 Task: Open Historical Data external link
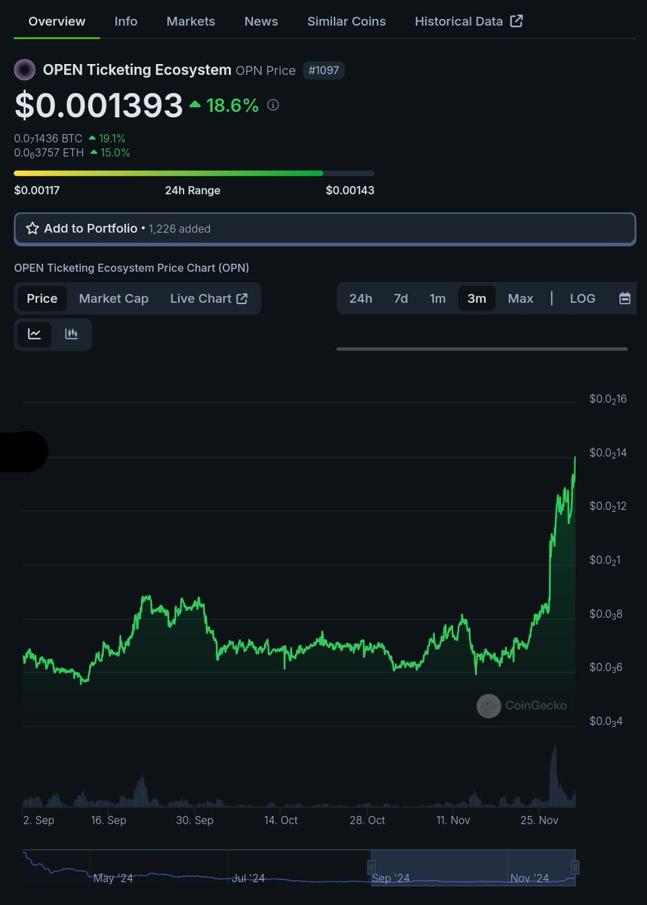468,21
